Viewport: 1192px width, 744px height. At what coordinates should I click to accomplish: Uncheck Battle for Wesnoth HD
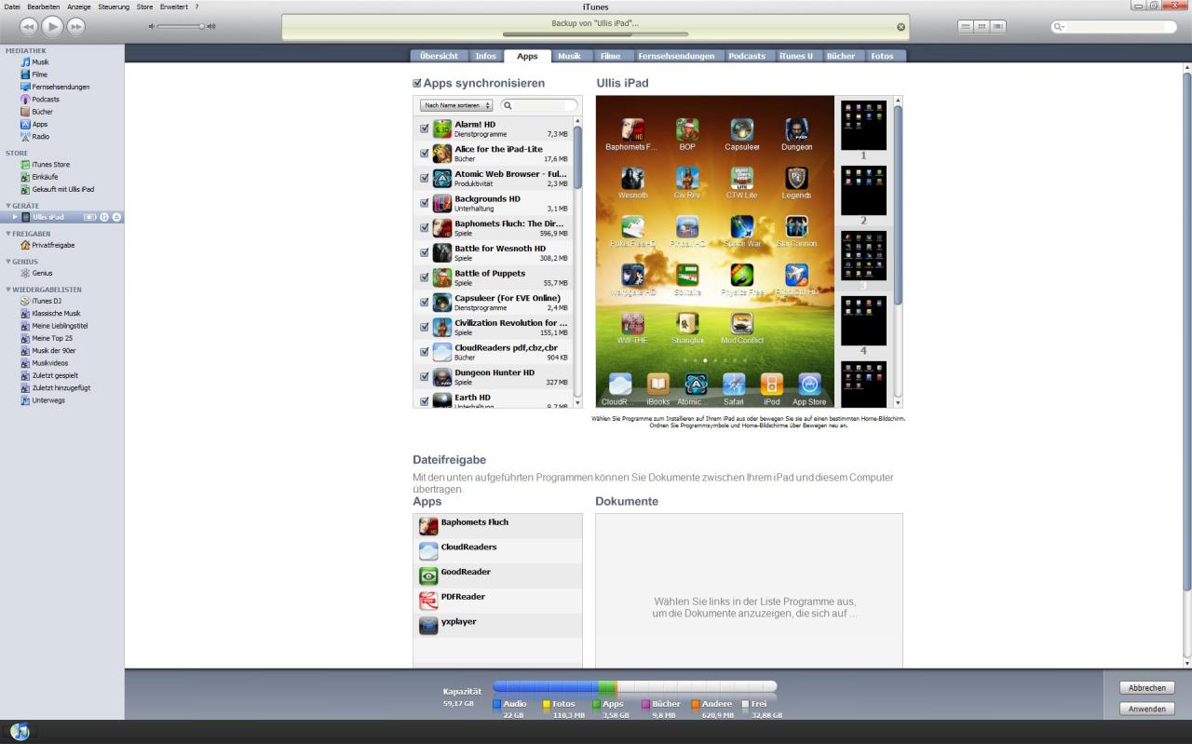click(425, 252)
